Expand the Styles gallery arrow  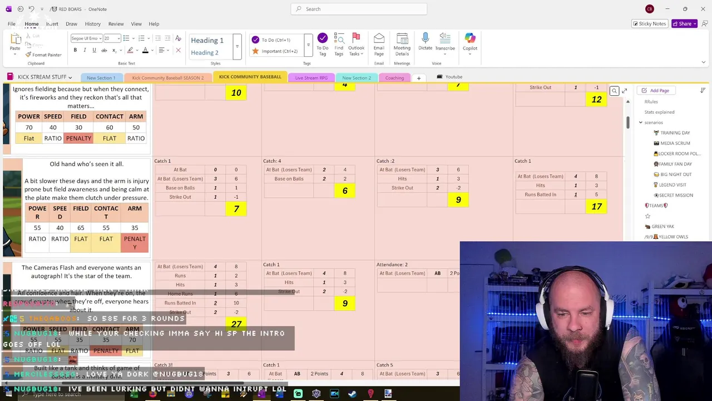(238, 46)
